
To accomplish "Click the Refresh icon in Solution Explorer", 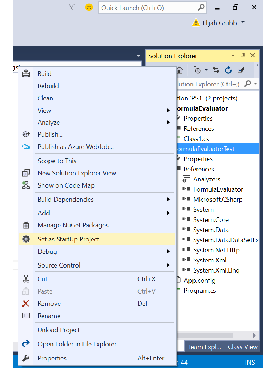I will pyautogui.click(x=228, y=70).
